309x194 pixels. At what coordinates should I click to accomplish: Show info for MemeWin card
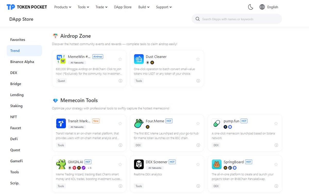pyautogui.click(x=120, y=81)
